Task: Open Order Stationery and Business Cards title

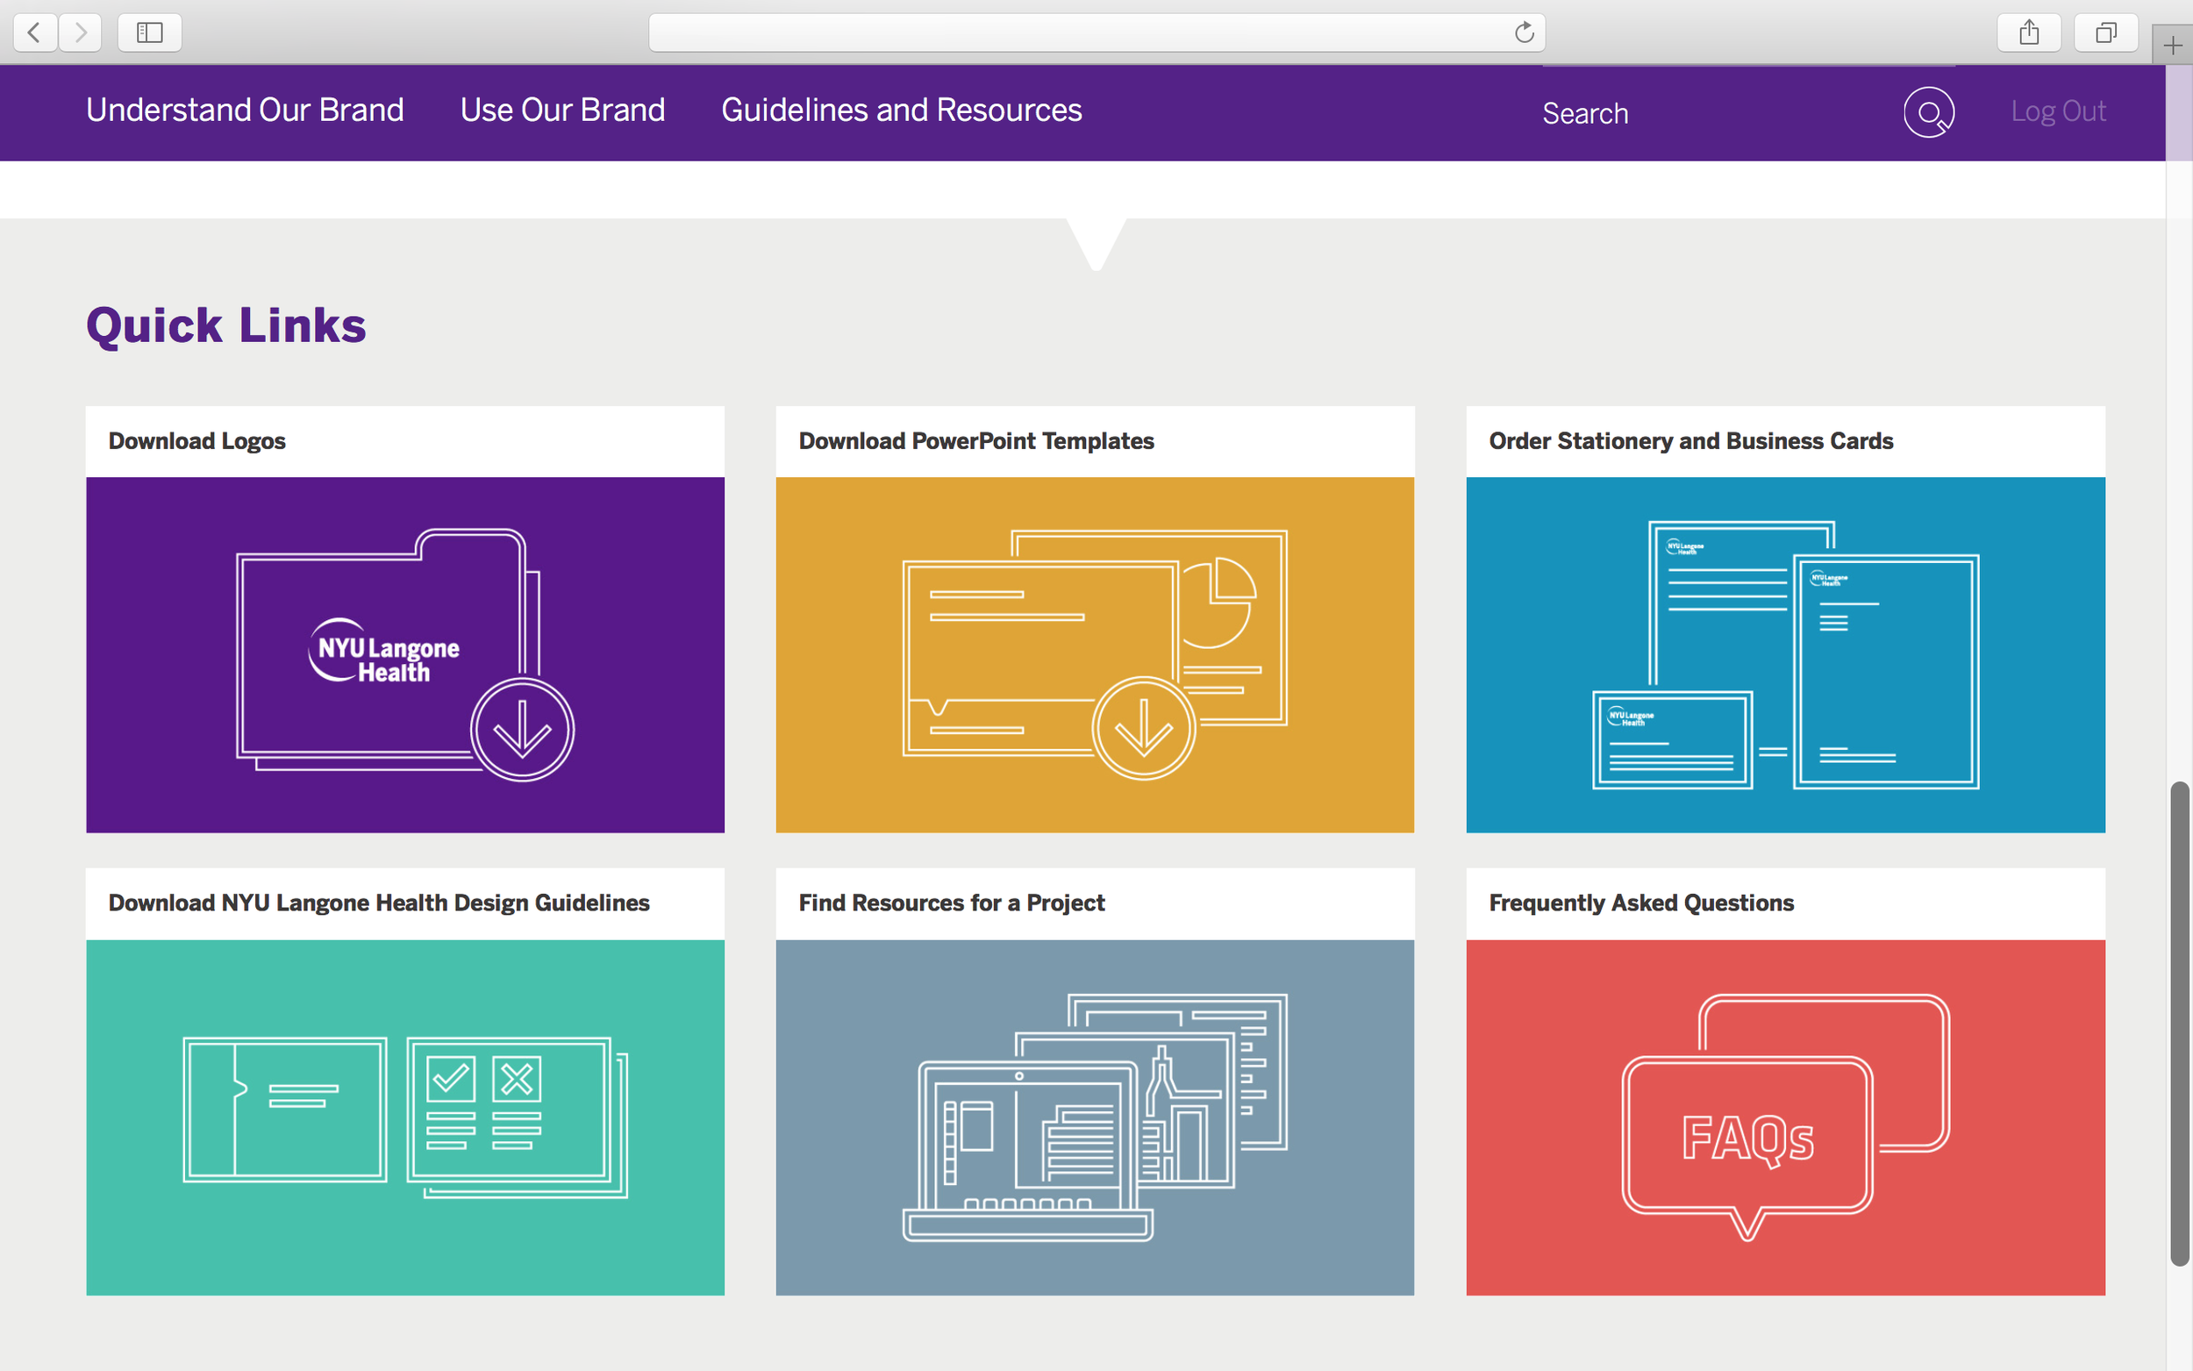Action: coord(1690,440)
